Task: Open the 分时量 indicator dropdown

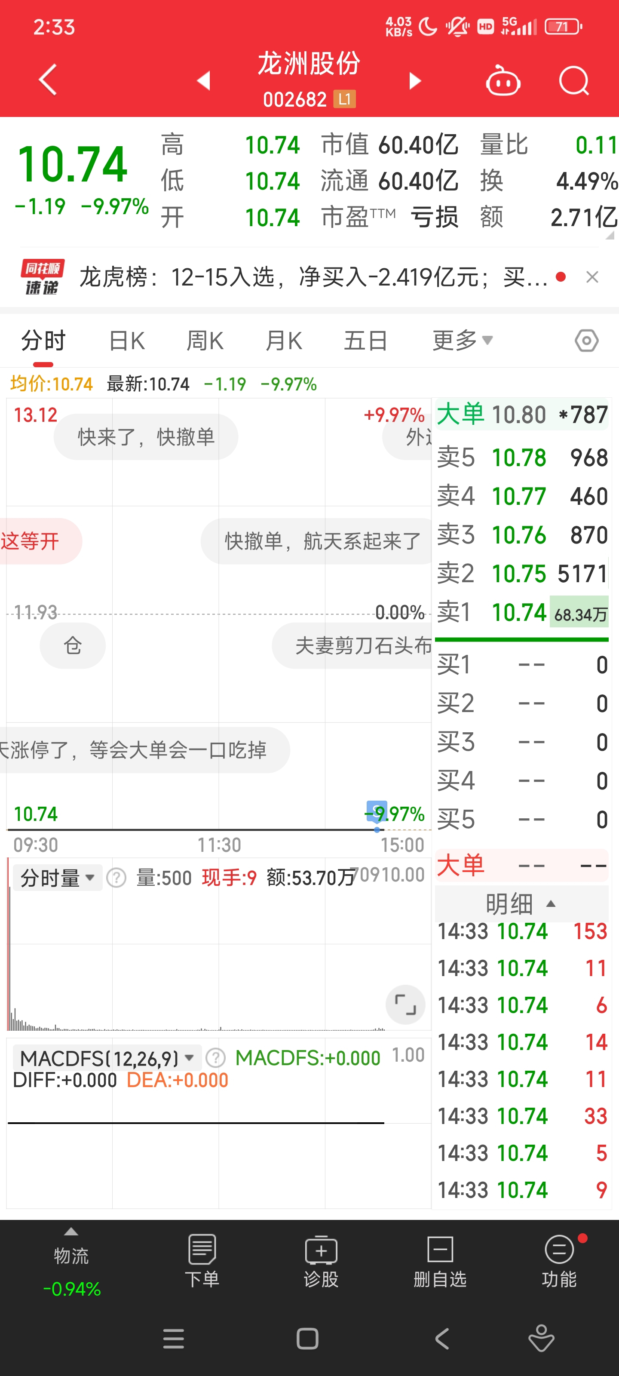Action: click(57, 878)
